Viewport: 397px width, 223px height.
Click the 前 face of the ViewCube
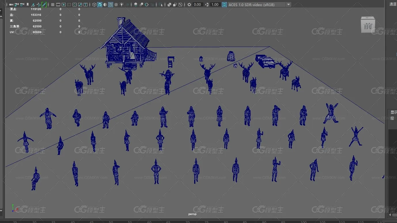[x=368, y=26]
